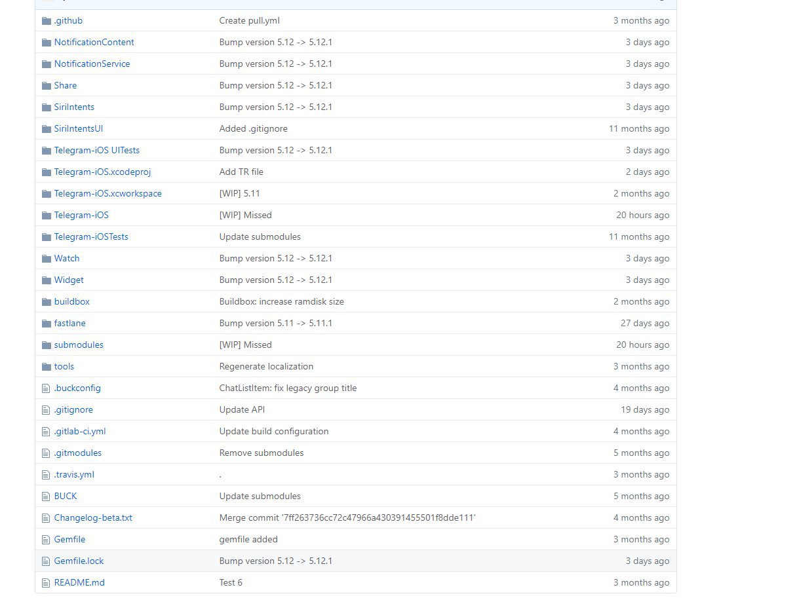Click the file icon beside README.md

[x=46, y=583]
